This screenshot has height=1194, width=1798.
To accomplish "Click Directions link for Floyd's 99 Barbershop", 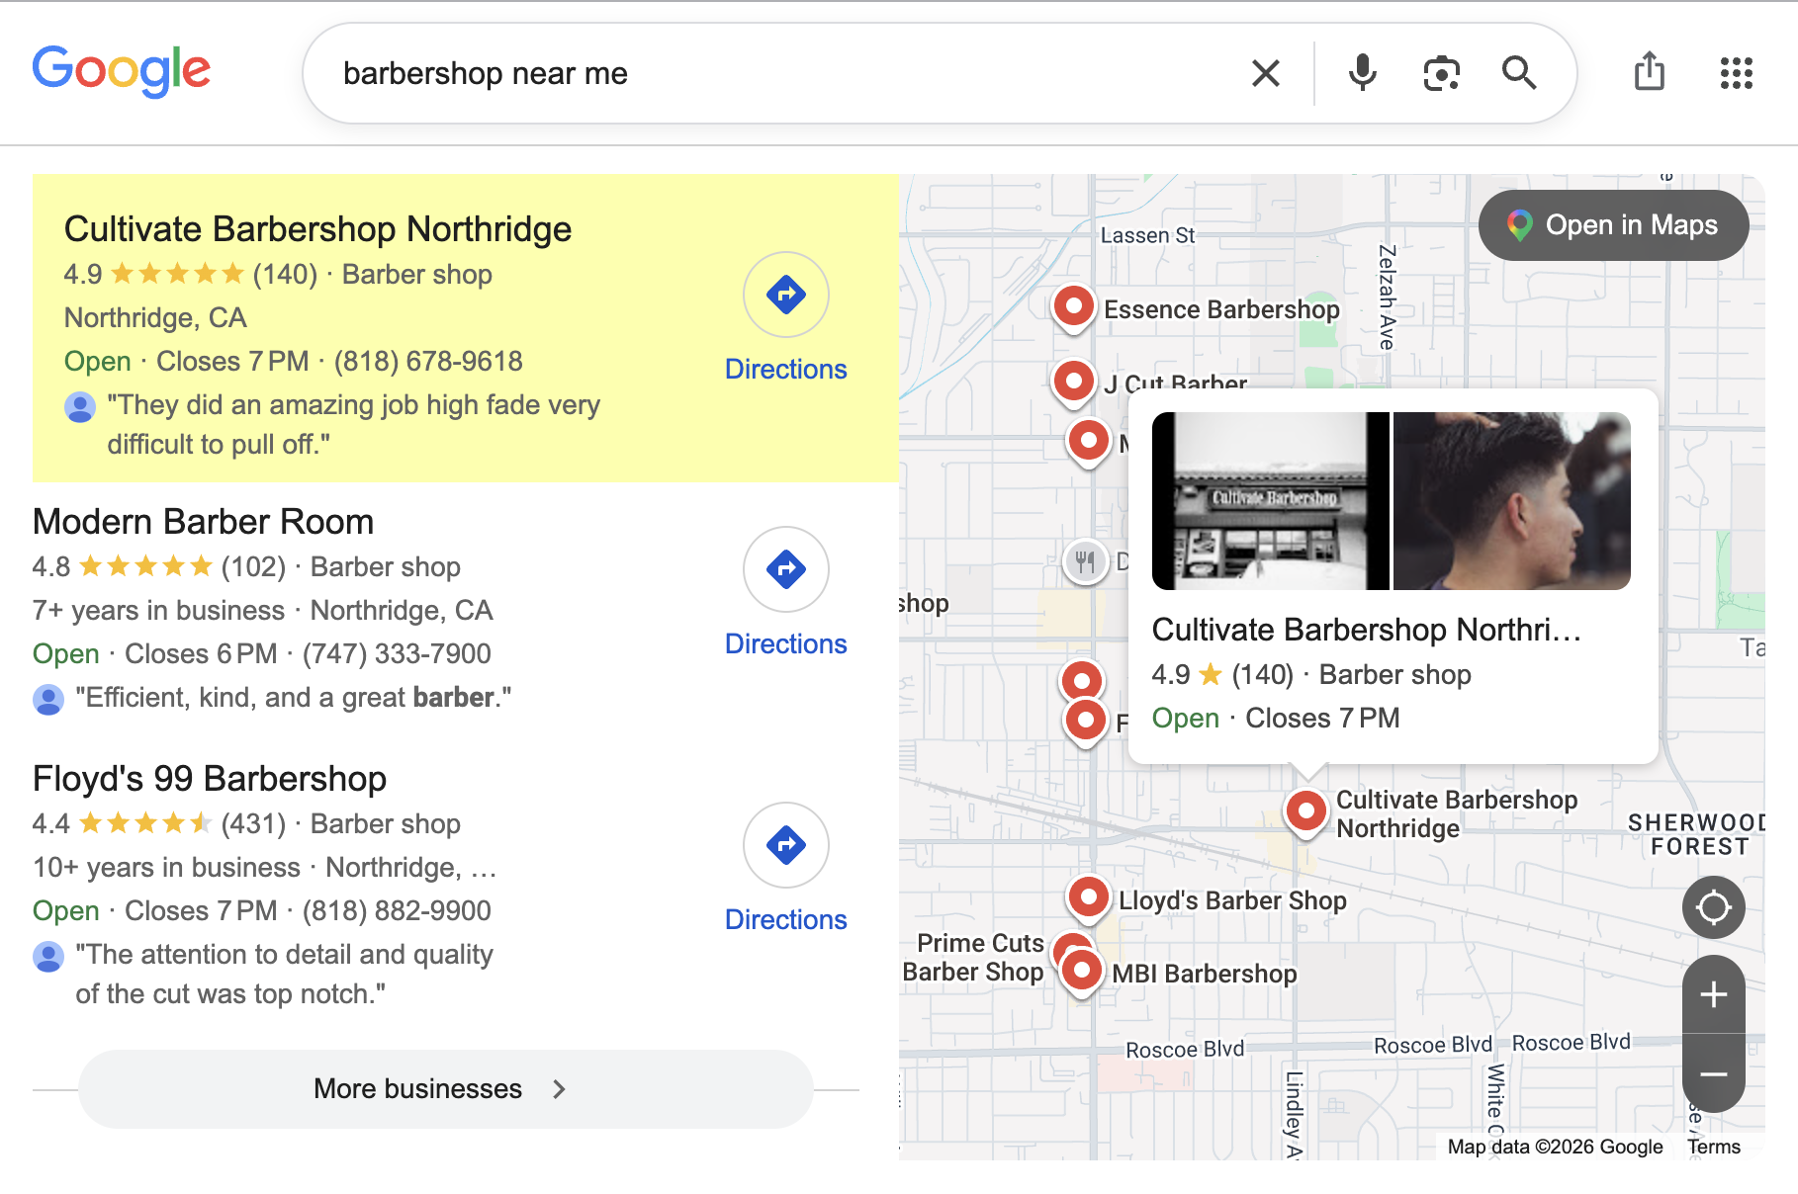I will coord(786,920).
